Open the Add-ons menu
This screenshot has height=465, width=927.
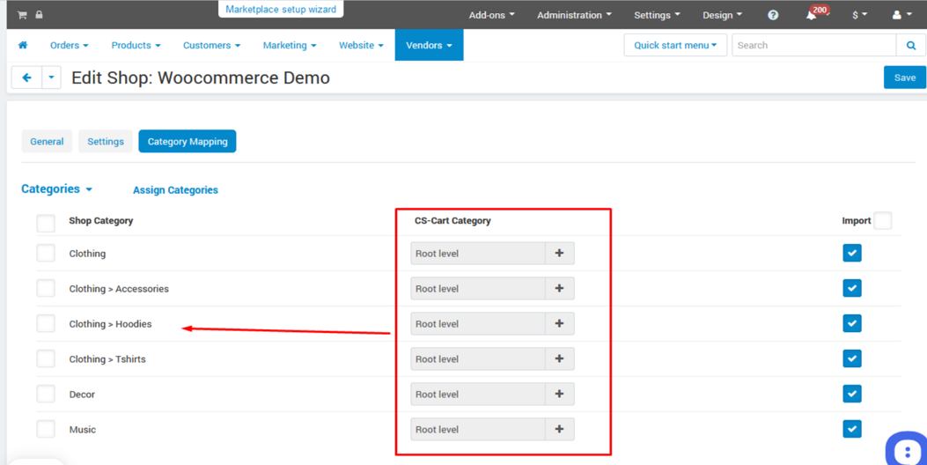coord(491,15)
